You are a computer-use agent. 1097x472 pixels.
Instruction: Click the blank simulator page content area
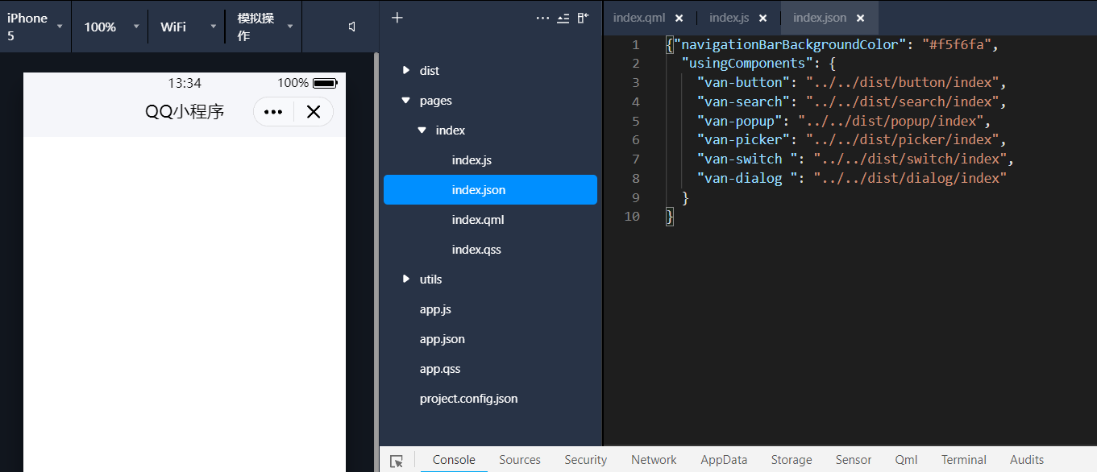(185, 304)
